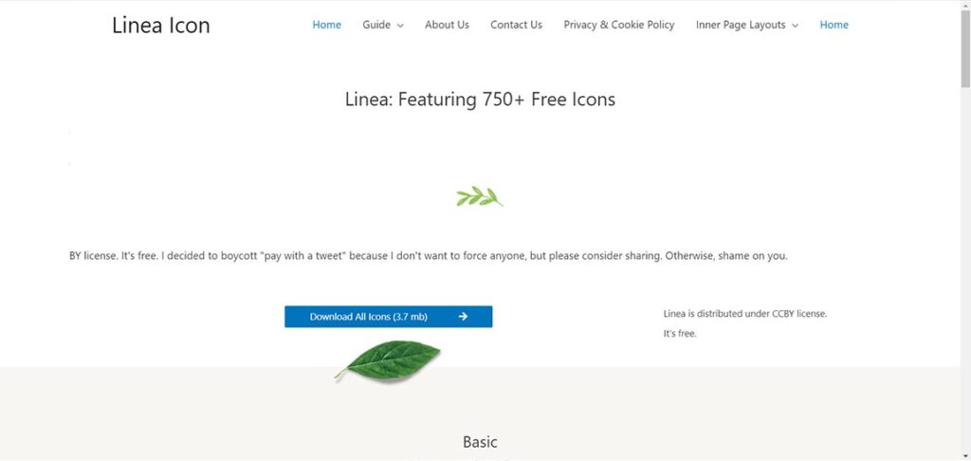Click the Linea Icon site title

point(161,26)
